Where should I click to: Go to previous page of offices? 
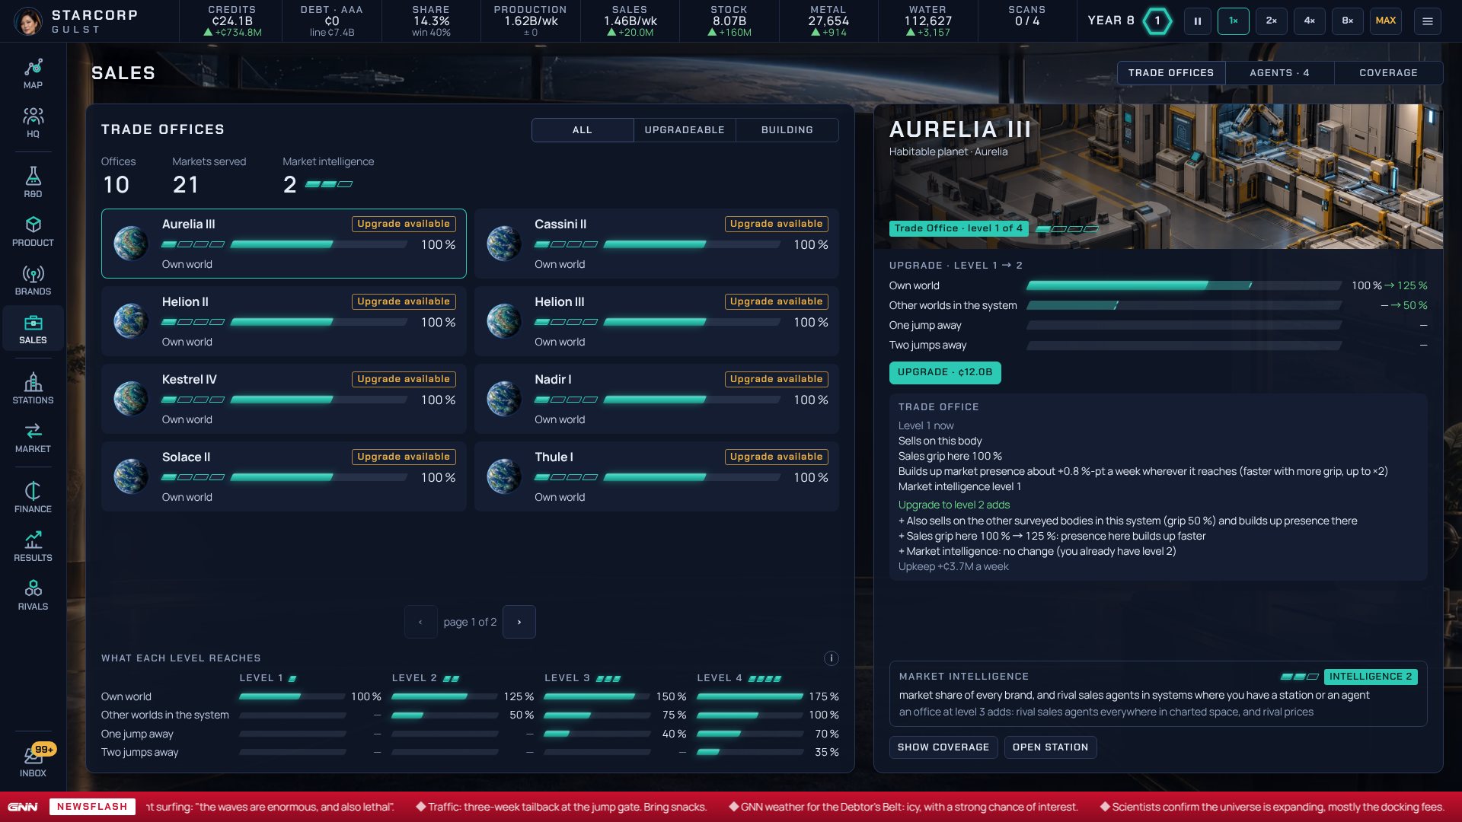[420, 622]
